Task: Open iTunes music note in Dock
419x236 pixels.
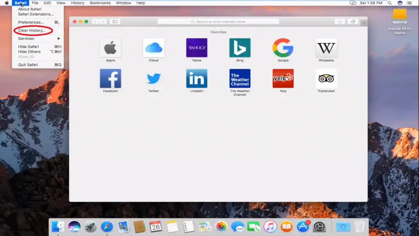Action: [x=270, y=227]
